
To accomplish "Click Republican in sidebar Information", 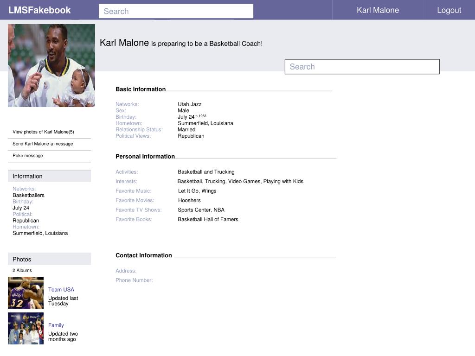I will point(26,221).
